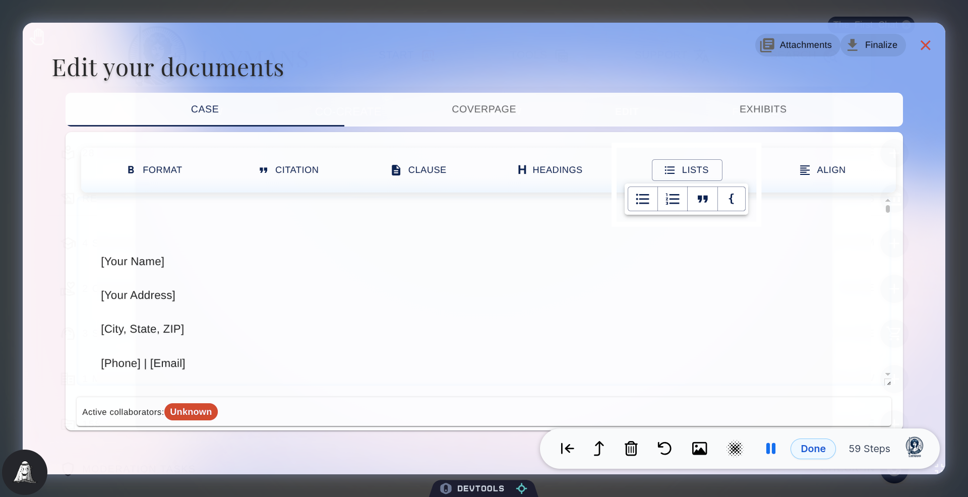Click the Laymans logo avatar in tour bar
Viewport: 968px width, 497px height.
[x=915, y=448]
